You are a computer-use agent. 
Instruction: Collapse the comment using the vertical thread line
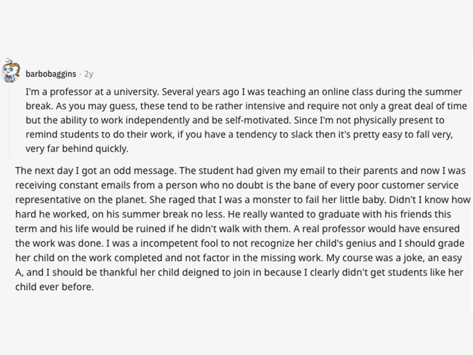point(10,122)
